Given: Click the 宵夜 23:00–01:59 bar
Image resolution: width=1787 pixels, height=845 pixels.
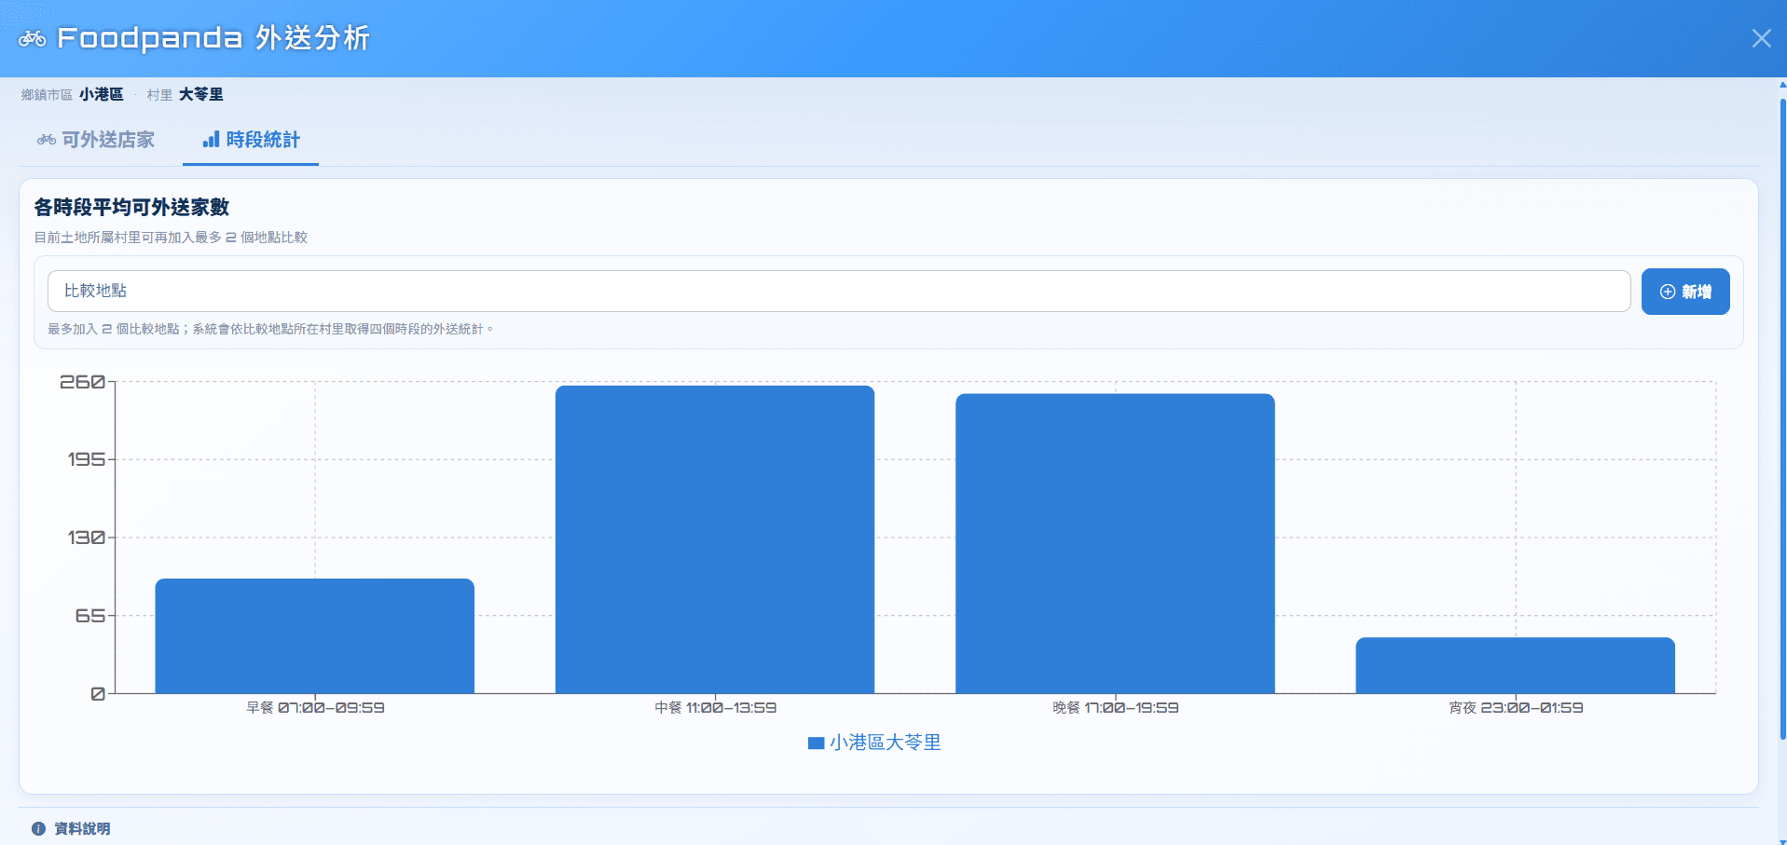Looking at the screenshot, I should (1515, 665).
